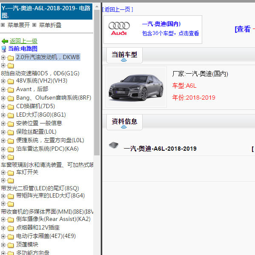
Task: Click the folder icon for 顶蓬模块
Action: (x=11, y=245)
